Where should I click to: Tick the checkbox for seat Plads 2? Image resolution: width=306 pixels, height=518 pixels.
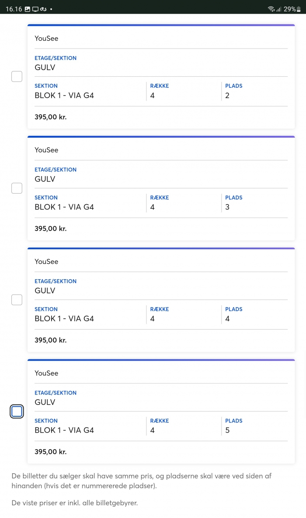tap(17, 76)
